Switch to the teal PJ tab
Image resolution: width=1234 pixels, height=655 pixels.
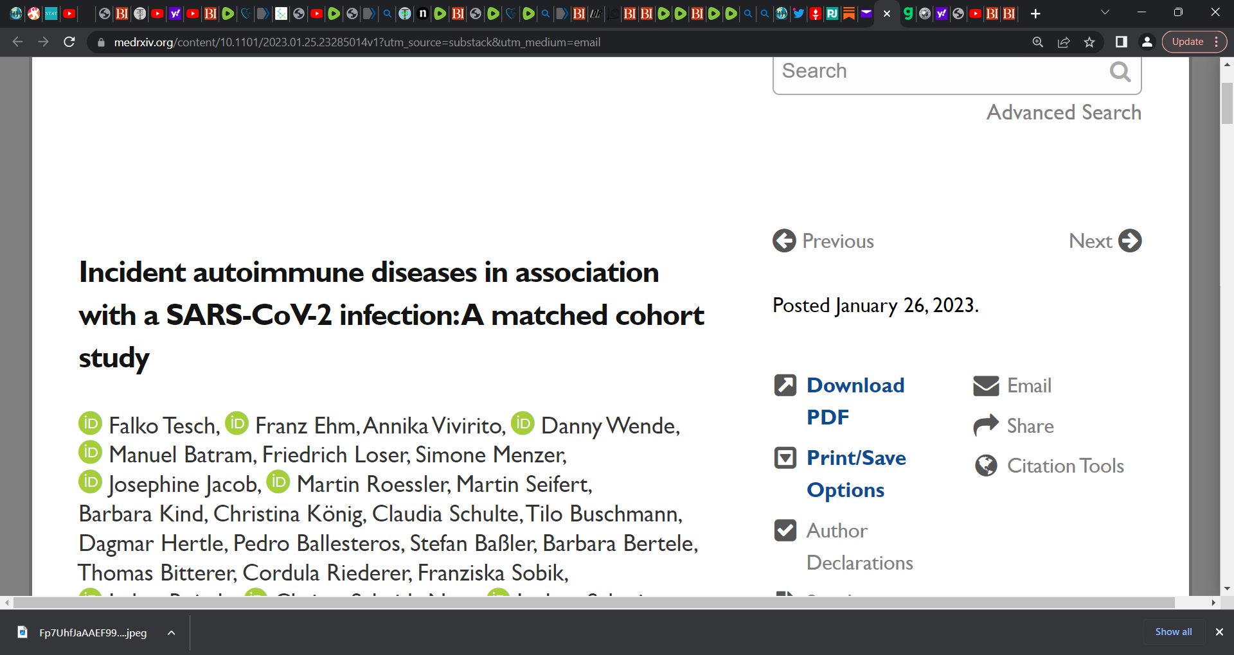tap(832, 13)
